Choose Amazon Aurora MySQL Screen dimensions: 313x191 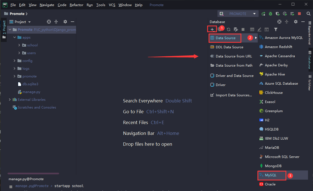pos(283,38)
